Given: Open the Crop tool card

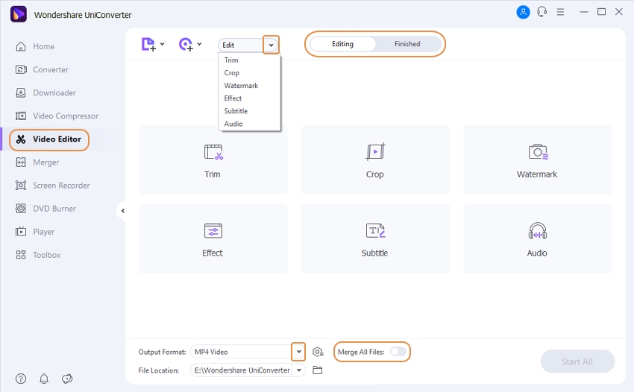Looking at the screenshot, I should click(x=374, y=160).
